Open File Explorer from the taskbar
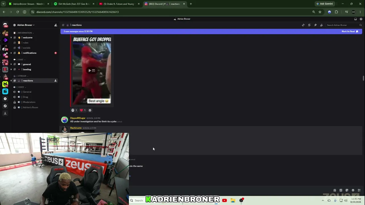The height and width of the screenshot is (205, 365). coord(233,200)
